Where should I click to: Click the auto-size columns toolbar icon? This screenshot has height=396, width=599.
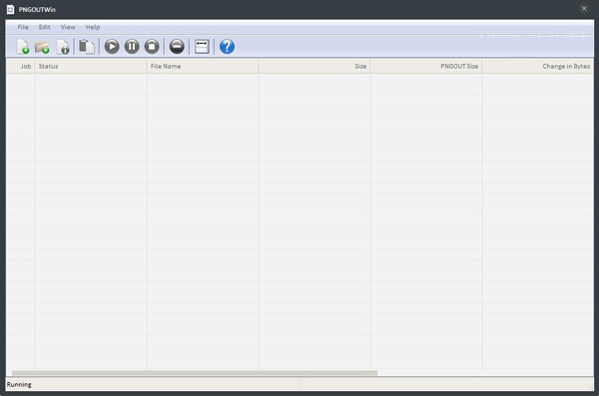tap(202, 47)
